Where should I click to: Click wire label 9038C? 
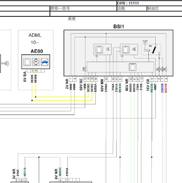click(88, 88)
